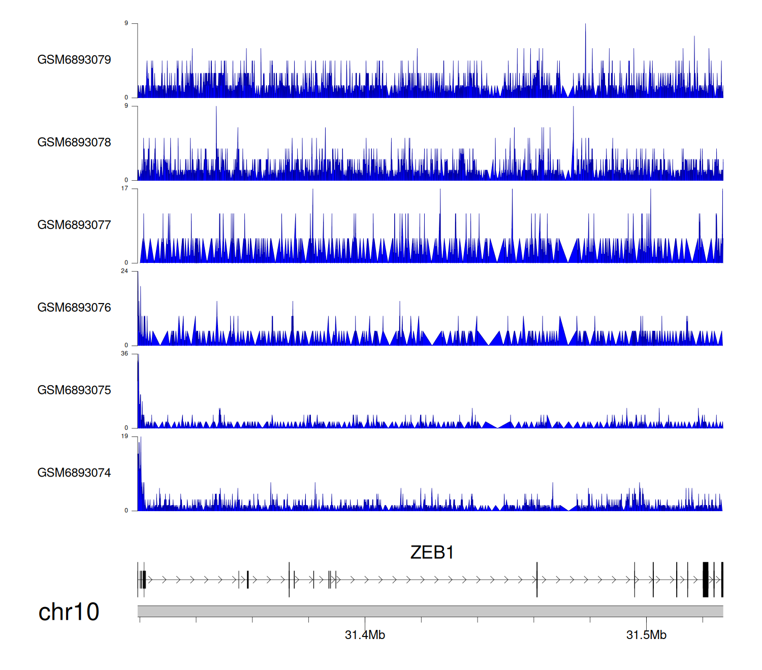Click the y-axis maximum value 36
This screenshot has height=670, width=762.
click(x=124, y=354)
